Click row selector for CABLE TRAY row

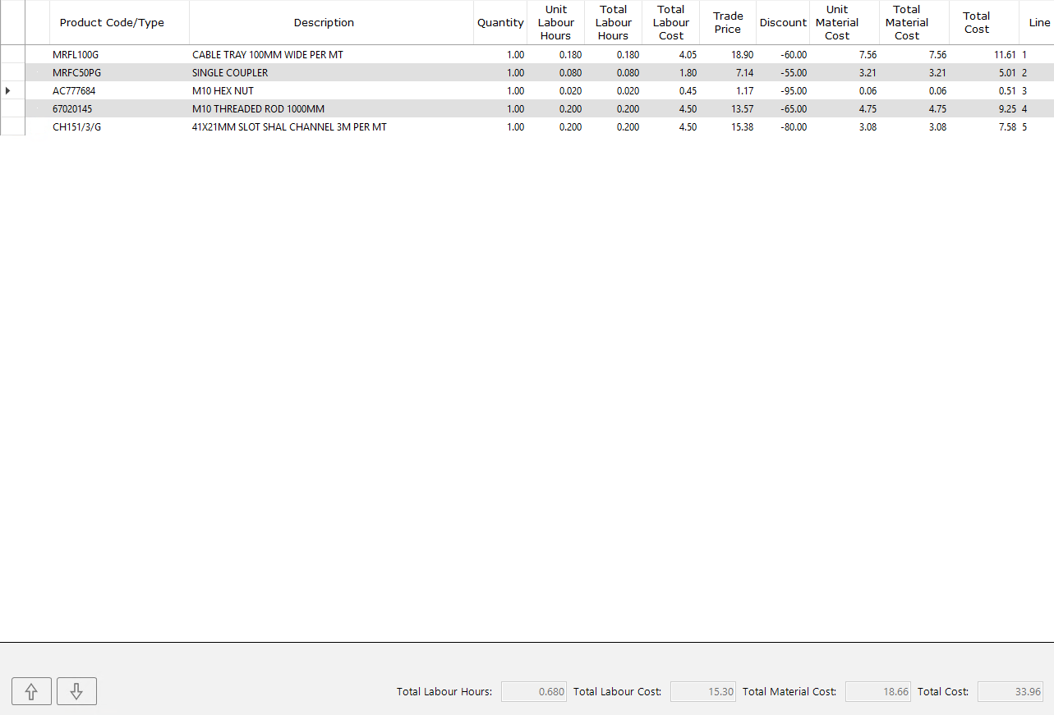[x=12, y=55]
